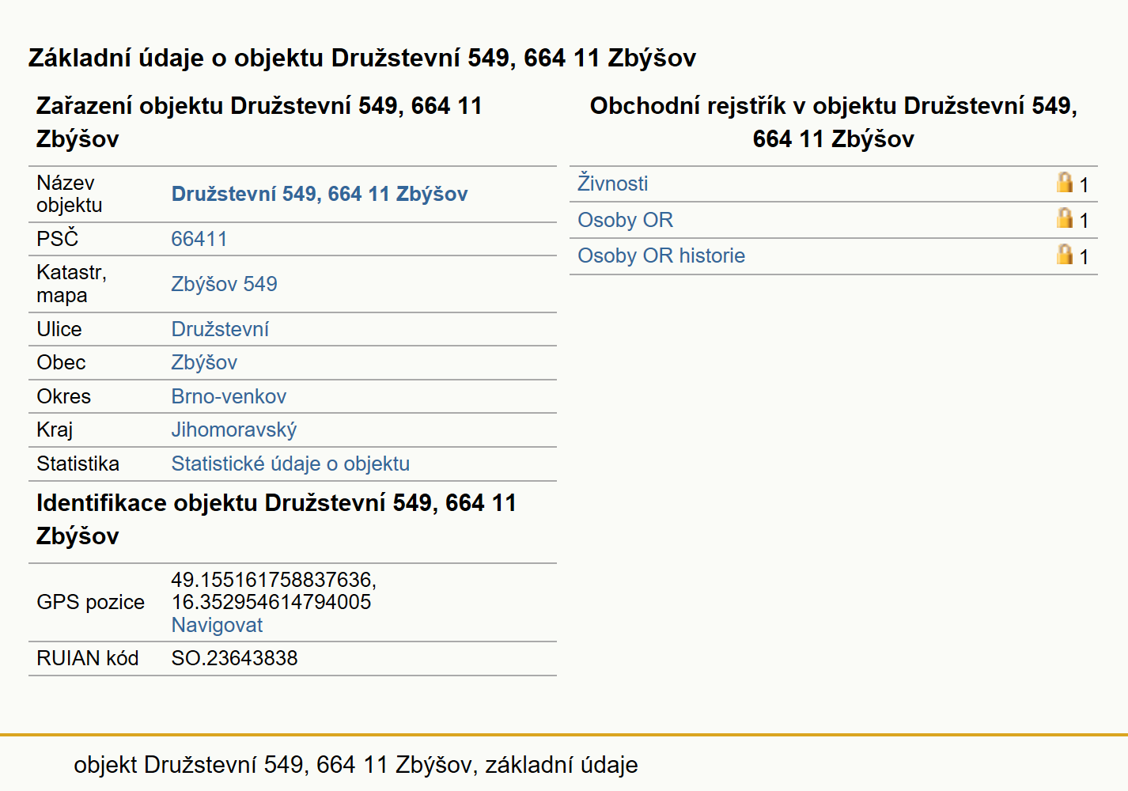Click the Název objektu label
Screen dimensions: 1128x791
tap(70, 194)
